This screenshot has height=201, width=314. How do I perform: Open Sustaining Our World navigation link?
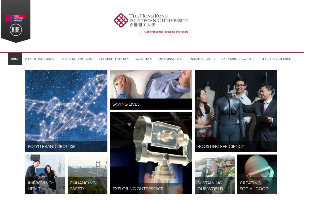(x=237, y=59)
